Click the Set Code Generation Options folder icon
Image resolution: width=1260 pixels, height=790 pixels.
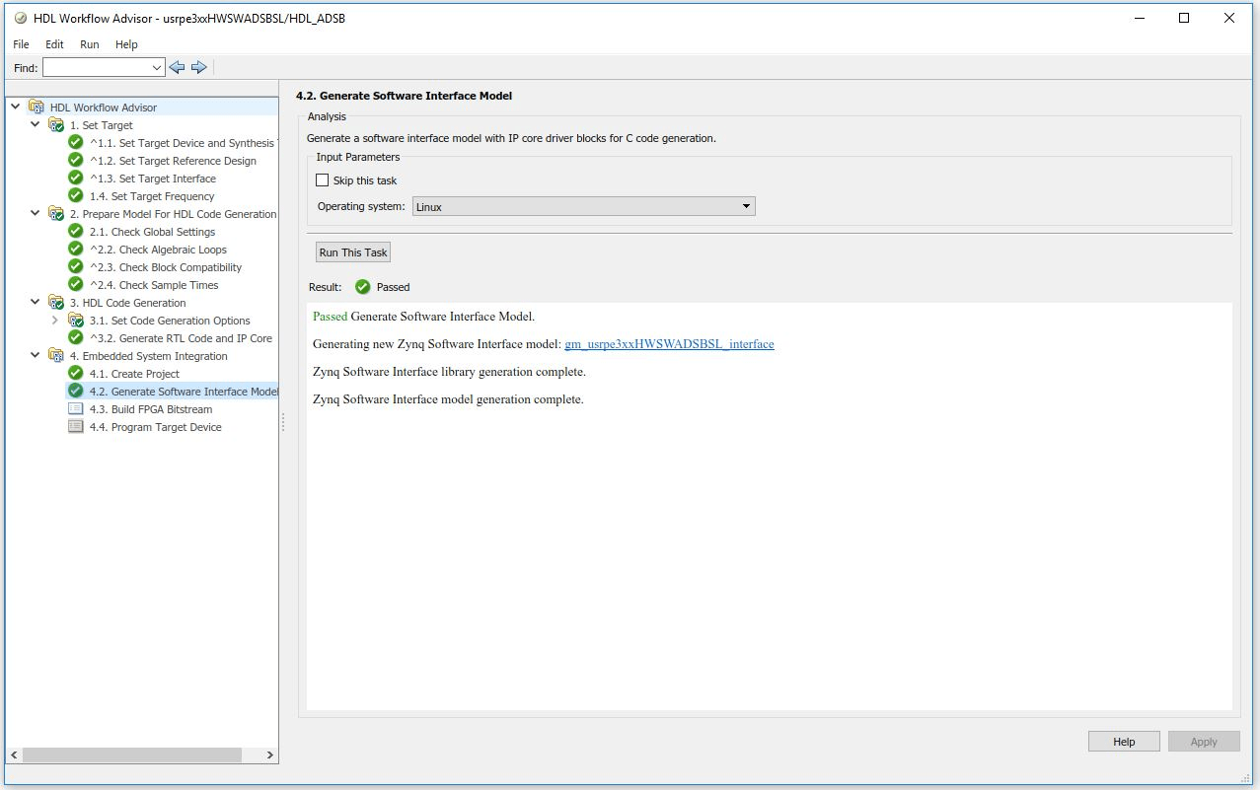pyautogui.click(x=76, y=321)
